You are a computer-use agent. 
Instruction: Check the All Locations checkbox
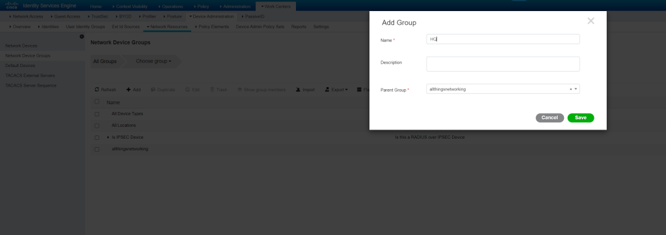97,126
